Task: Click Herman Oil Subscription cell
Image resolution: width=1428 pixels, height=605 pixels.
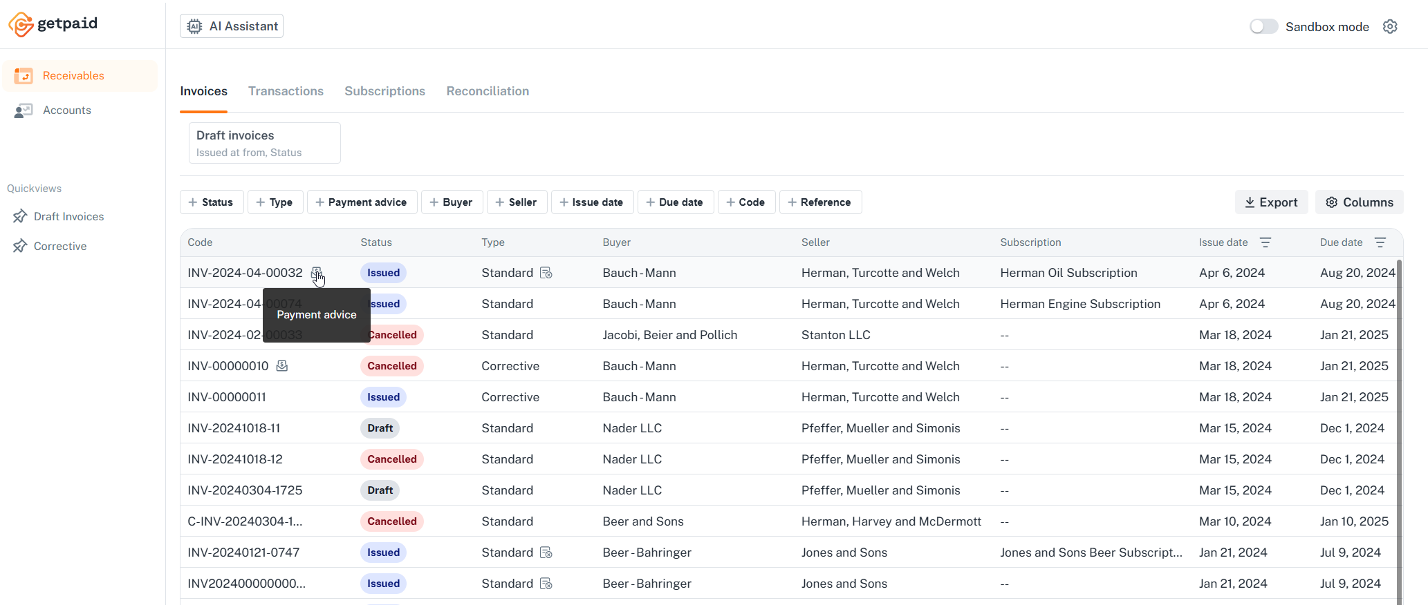Action: [x=1068, y=273]
